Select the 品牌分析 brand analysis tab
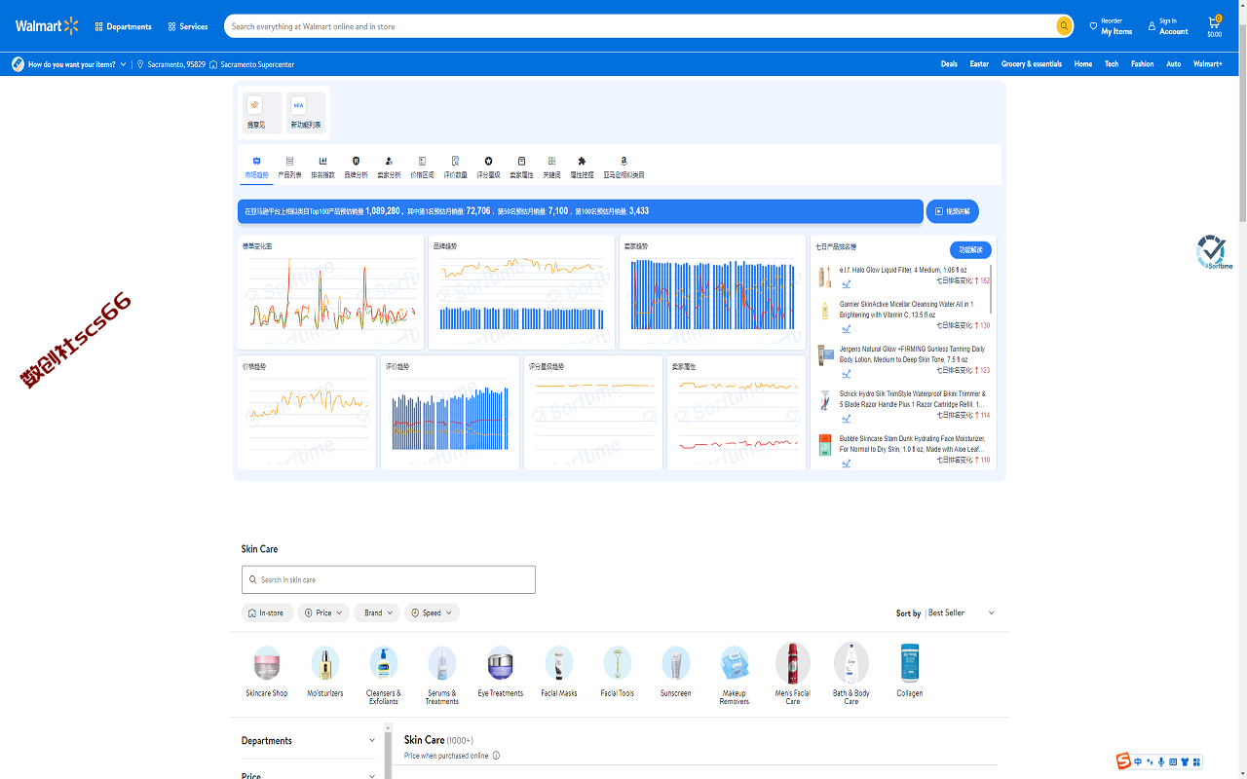Image resolution: width=1247 pixels, height=779 pixels. click(x=356, y=167)
